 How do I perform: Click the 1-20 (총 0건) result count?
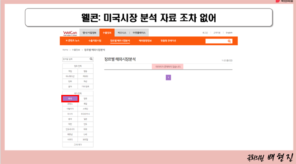227,61
